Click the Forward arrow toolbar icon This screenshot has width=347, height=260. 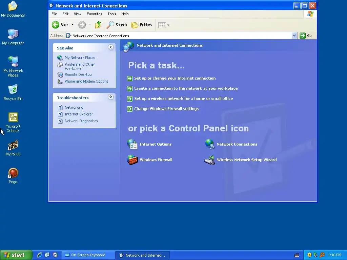[82, 25]
